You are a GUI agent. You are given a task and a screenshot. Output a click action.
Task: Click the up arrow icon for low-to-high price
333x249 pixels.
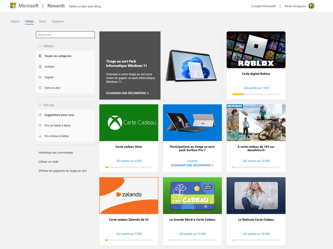coord(40,125)
